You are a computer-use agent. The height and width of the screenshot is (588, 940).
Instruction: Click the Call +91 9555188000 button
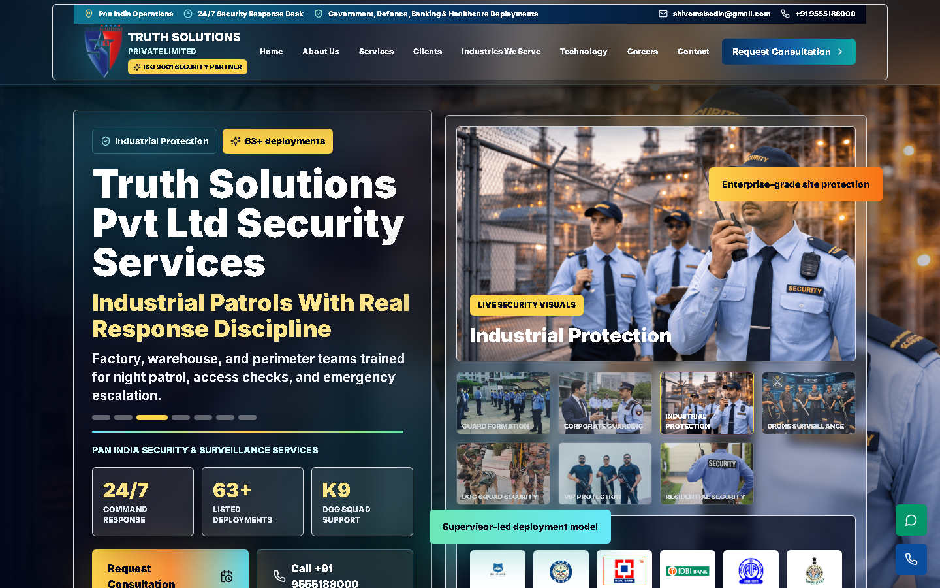335,569
